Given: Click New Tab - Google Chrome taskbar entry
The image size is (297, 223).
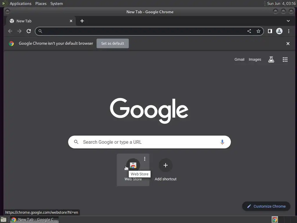Looking at the screenshot, I should pyautogui.click(x=34, y=220).
